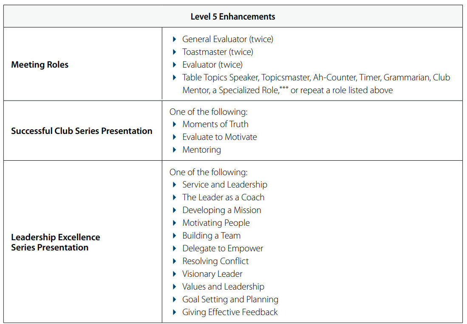
Task: Click the Level 5 Enhancements table header
Action: coord(233,17)
